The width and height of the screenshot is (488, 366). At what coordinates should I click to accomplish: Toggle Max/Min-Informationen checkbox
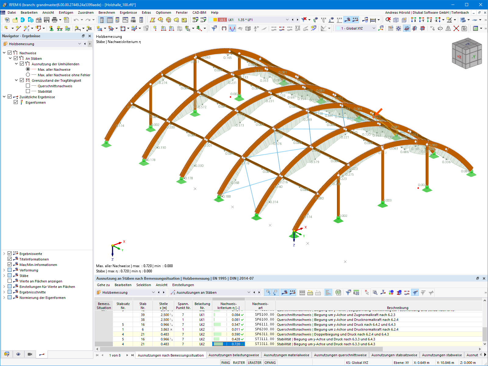tap(10, 264)
